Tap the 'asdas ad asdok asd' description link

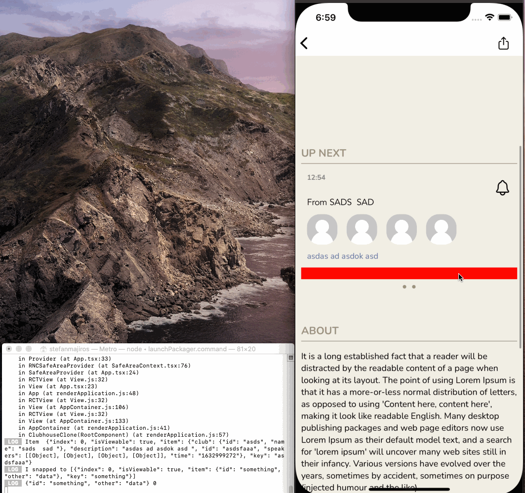[343, 256]
